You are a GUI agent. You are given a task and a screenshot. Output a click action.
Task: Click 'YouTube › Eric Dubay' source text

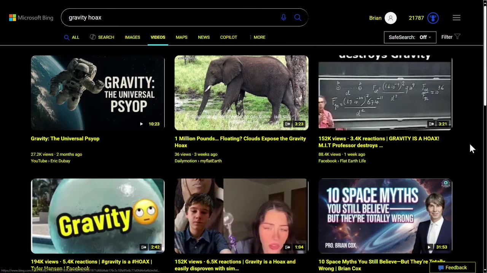pos(51,161)
